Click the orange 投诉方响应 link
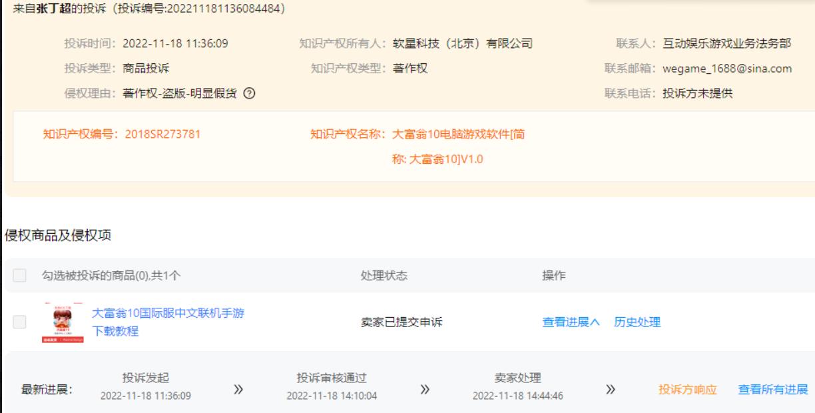The height and width of the screenshot is (413, 815). click(x=688, y=390)
